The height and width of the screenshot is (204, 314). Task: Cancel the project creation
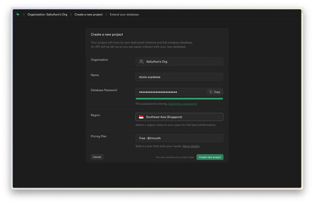pyautogui.click(x=97, y=157)
